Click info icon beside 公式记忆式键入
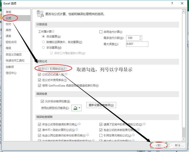The image size is (189, 152). [x=66, y=74]
